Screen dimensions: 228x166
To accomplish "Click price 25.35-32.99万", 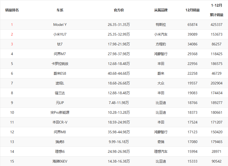I will point(119,34).
